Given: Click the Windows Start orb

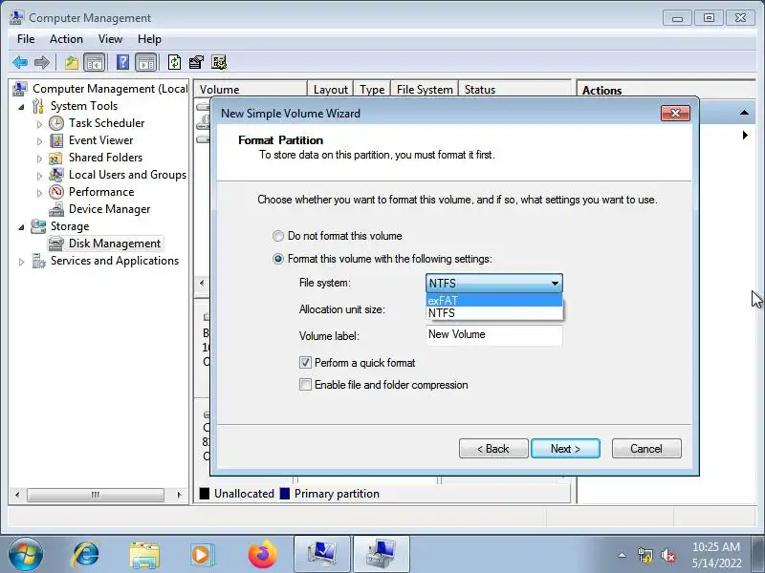Looking at the screenshot, I should pos(26,555).
